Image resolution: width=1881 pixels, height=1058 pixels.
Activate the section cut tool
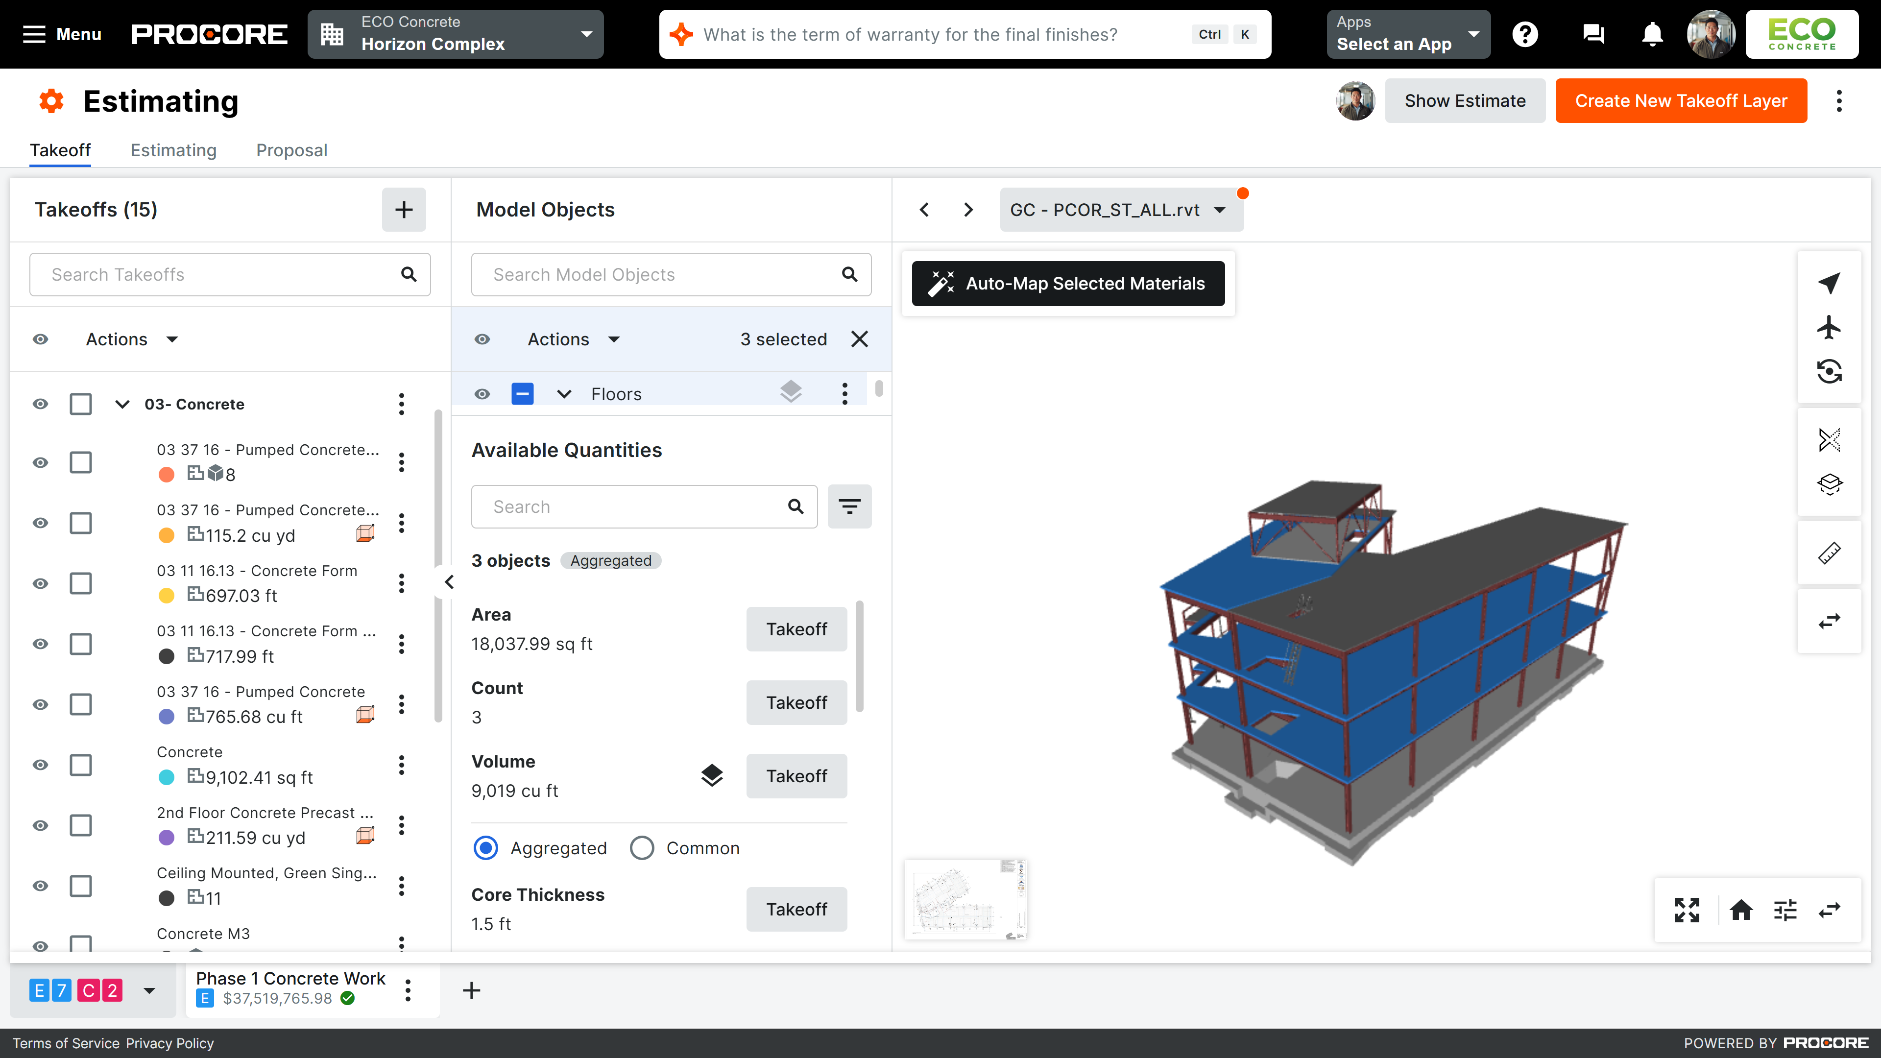click(x=1830, y=439)
